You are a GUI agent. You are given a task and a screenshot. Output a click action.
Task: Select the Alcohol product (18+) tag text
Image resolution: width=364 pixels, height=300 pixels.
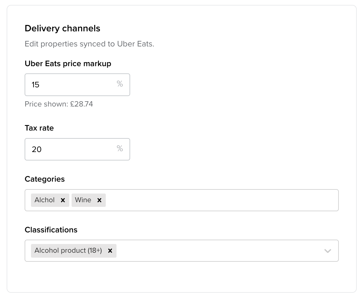coord(68,251)
